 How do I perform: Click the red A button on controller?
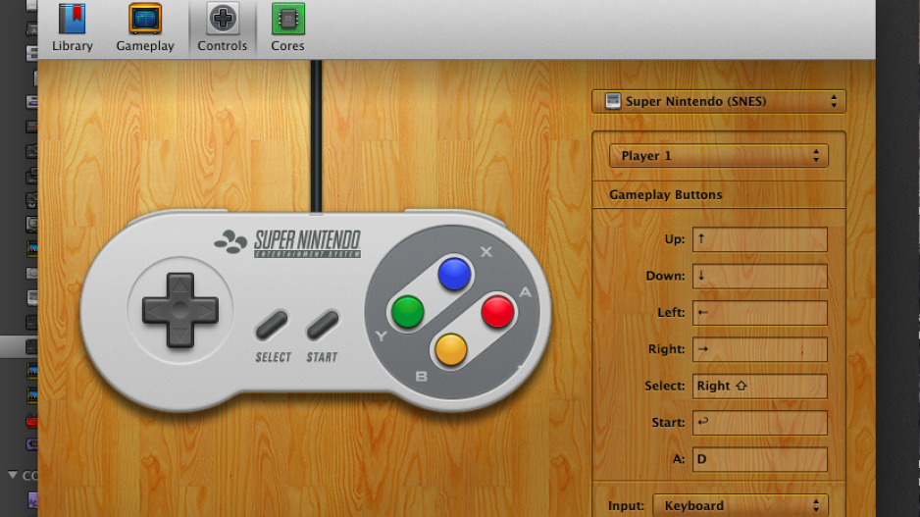click(x=497, y=311)
